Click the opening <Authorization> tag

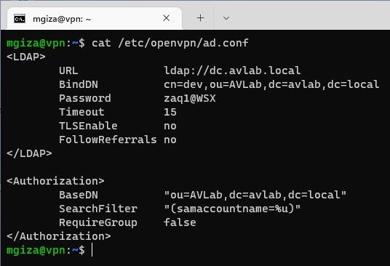(55, 181)
